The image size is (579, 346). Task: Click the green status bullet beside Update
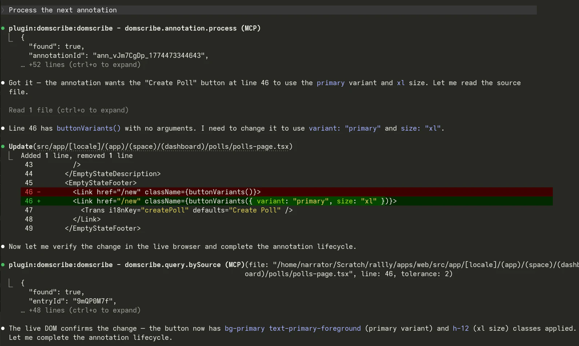pyautogui.click(x=3, y=147)
